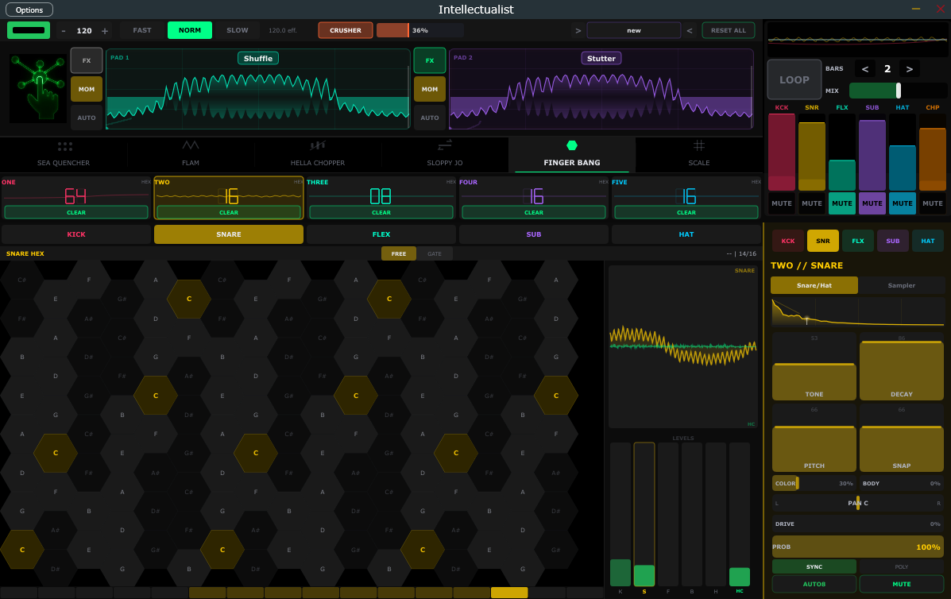The image size is (951, 599).
Task: Click the Finger Bang hexagon icon
Action: tap(572, 145)
